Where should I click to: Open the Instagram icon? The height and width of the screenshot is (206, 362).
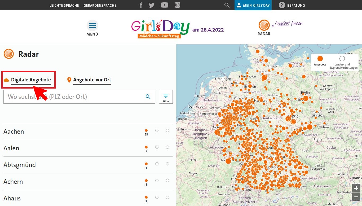[x=177, y=5]
